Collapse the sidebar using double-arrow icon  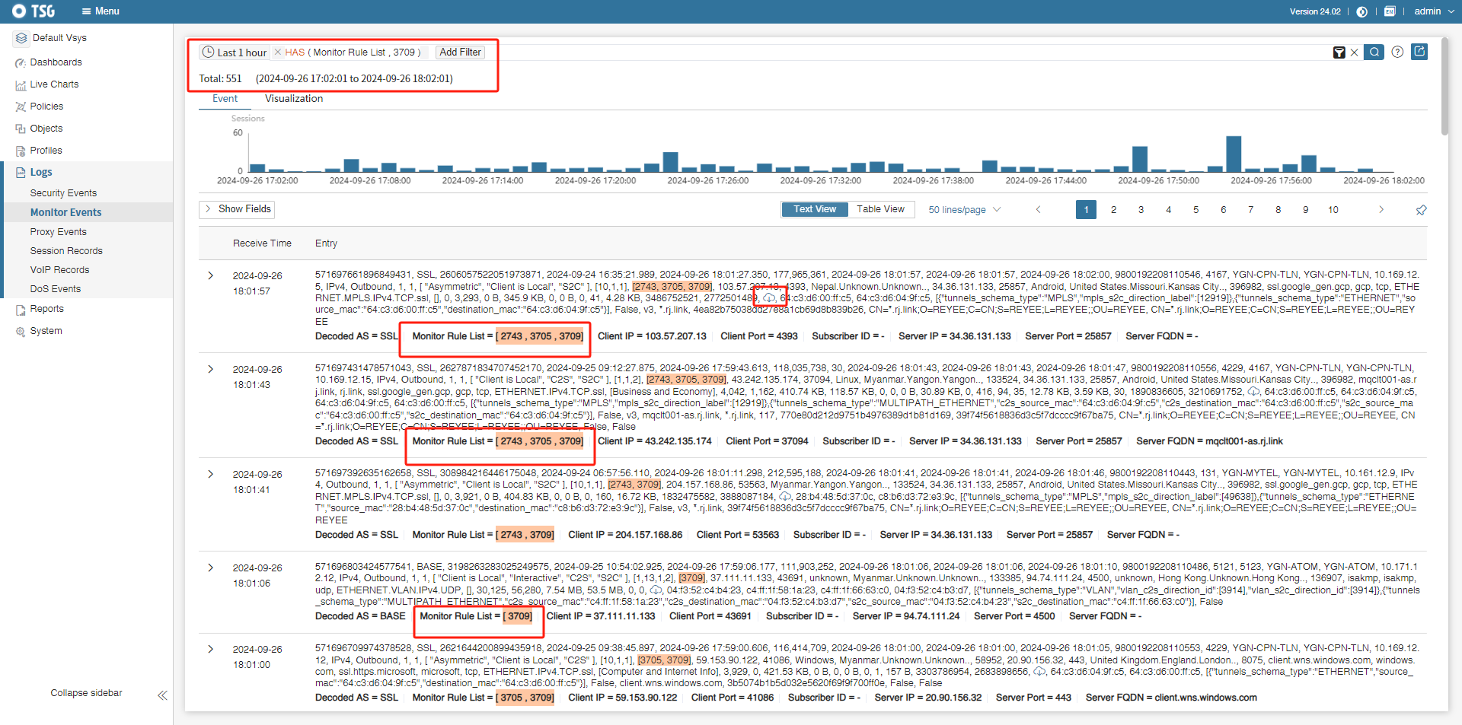162,695
